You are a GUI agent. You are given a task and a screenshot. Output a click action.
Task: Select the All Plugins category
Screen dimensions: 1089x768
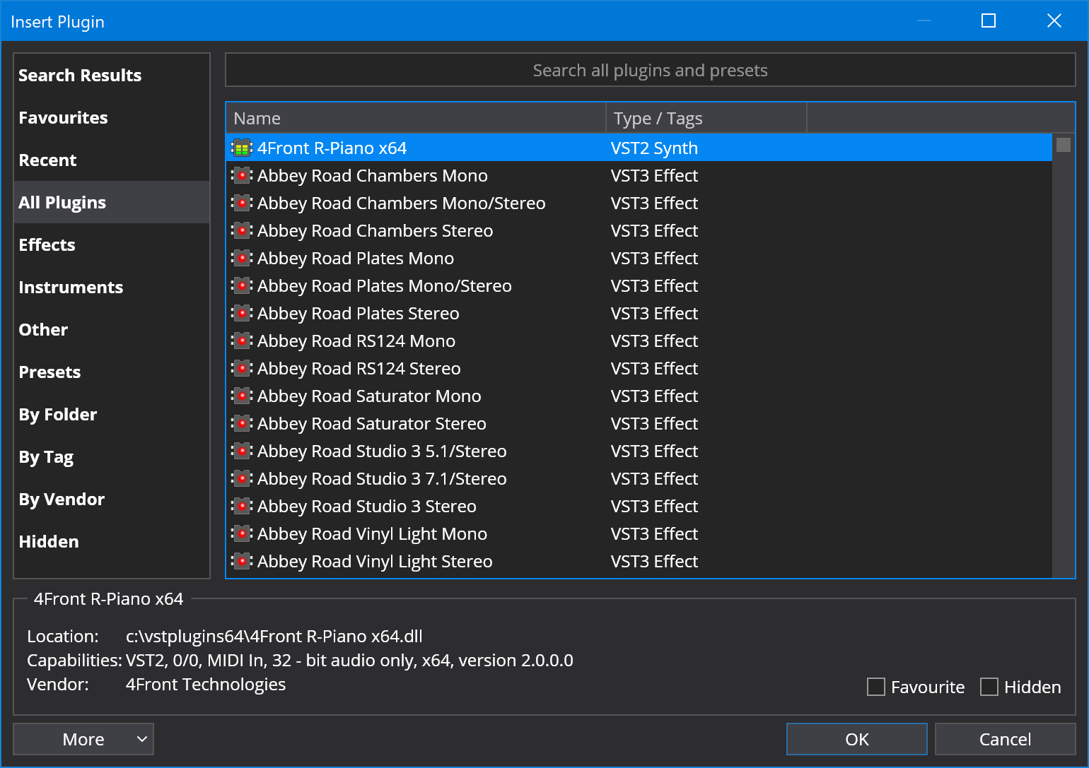(112, 202)
